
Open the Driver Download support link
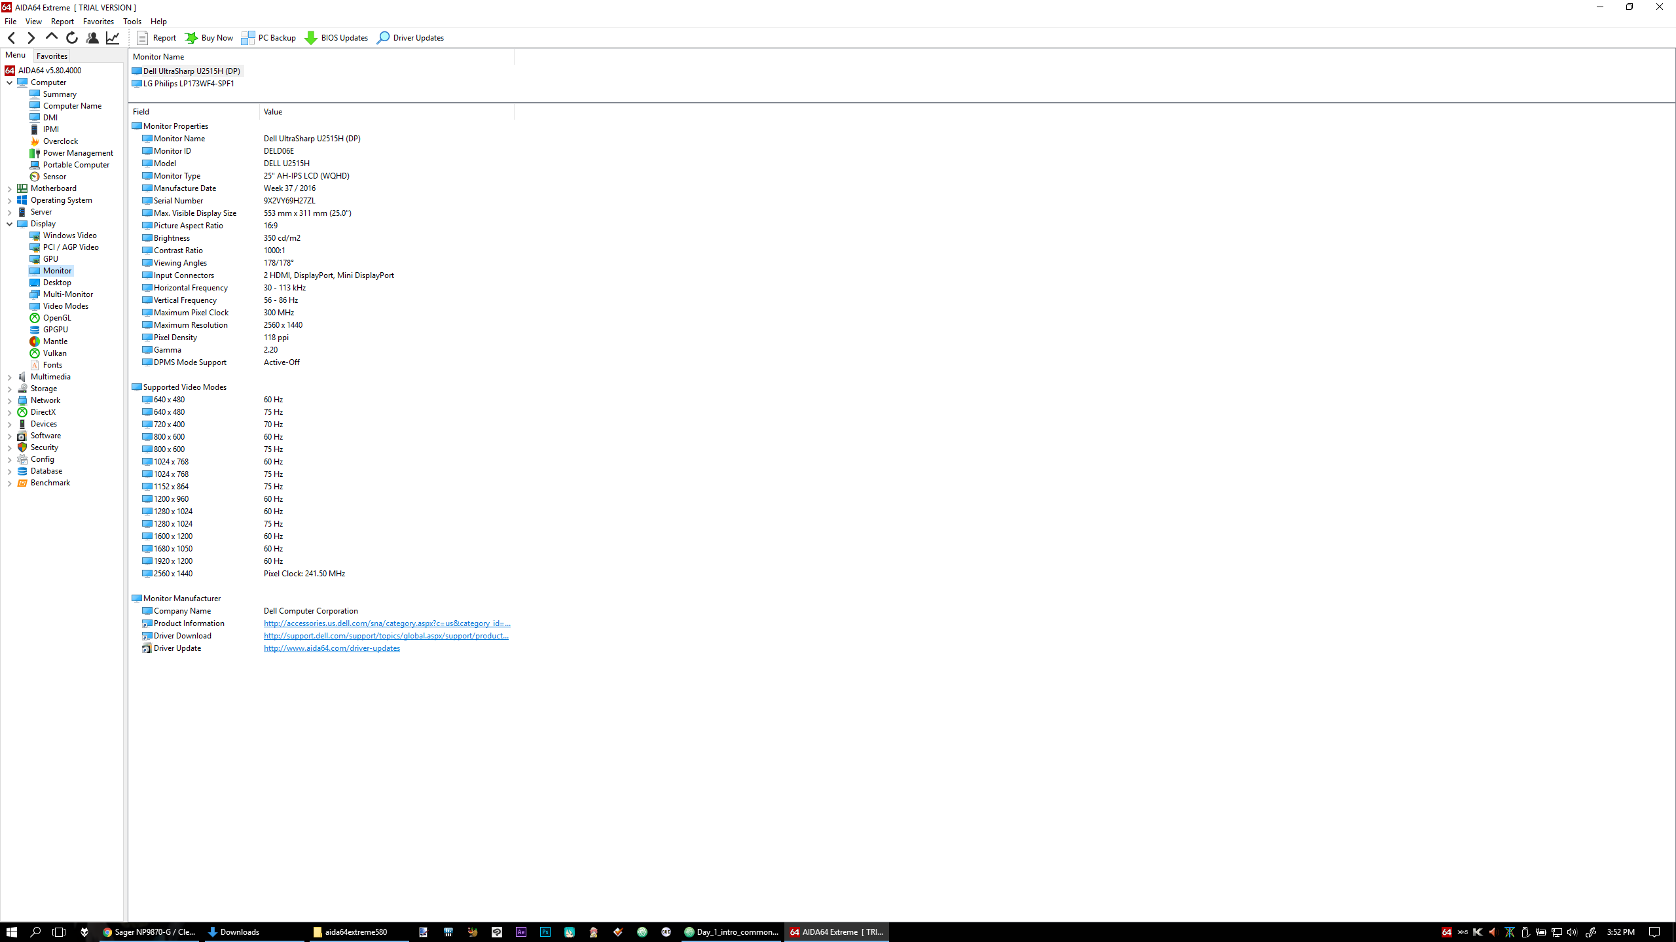[386, 636]
